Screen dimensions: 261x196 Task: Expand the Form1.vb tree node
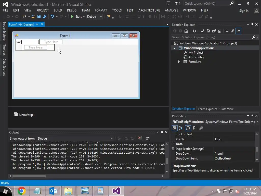click(179, 62)
